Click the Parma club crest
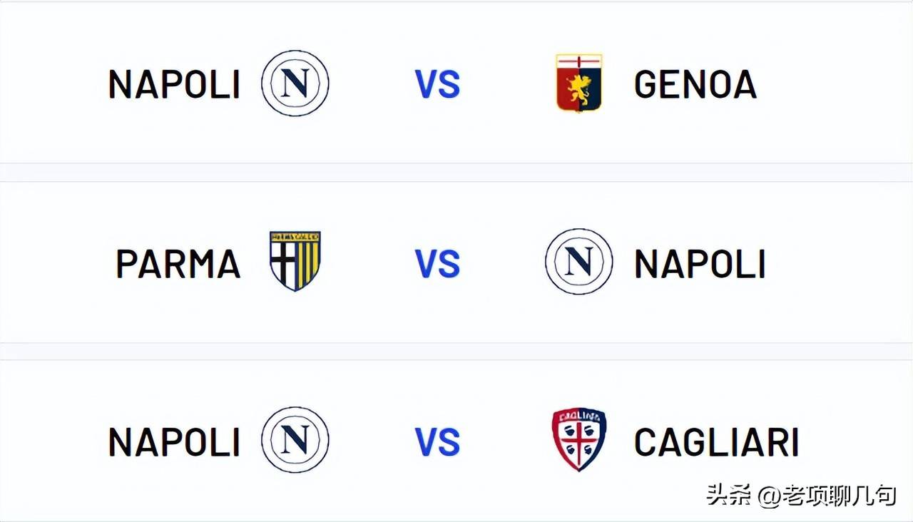 click(x=295, y=261)
